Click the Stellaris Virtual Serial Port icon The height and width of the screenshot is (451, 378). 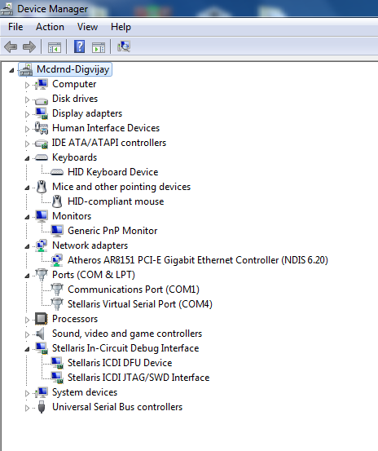(57, 304)
